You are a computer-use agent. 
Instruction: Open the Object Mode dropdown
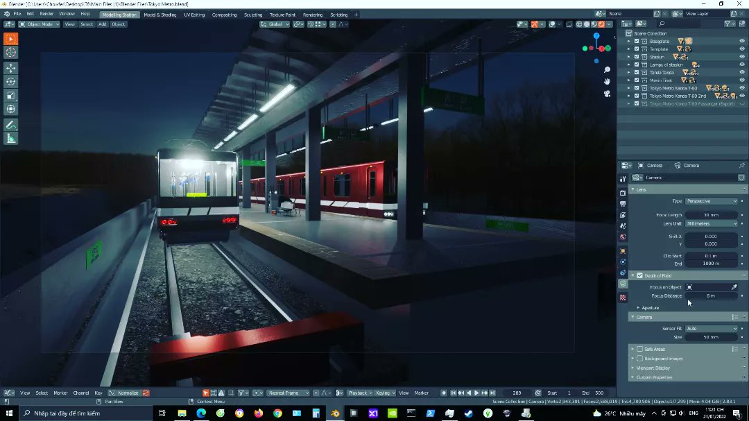click(x=39, y=24)
